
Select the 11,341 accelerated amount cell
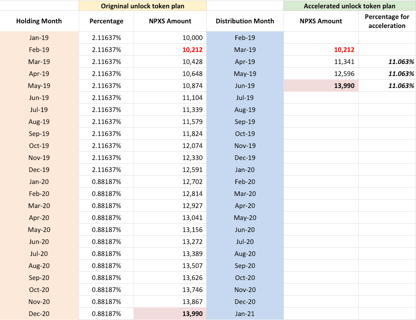click(x=321, y=62)
